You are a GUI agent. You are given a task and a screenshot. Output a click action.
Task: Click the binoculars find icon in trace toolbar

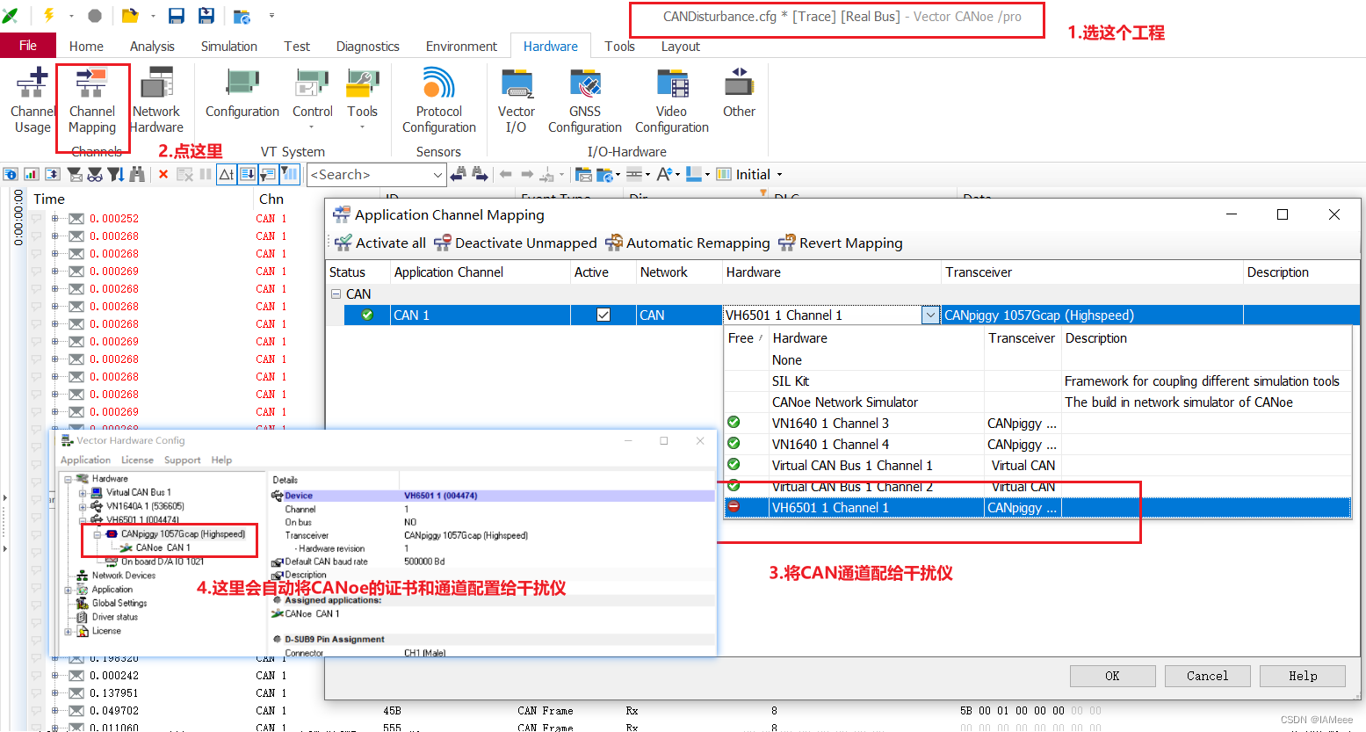137,174
